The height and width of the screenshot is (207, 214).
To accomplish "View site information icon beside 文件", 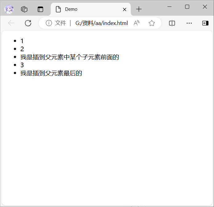I will click(49, 23).
